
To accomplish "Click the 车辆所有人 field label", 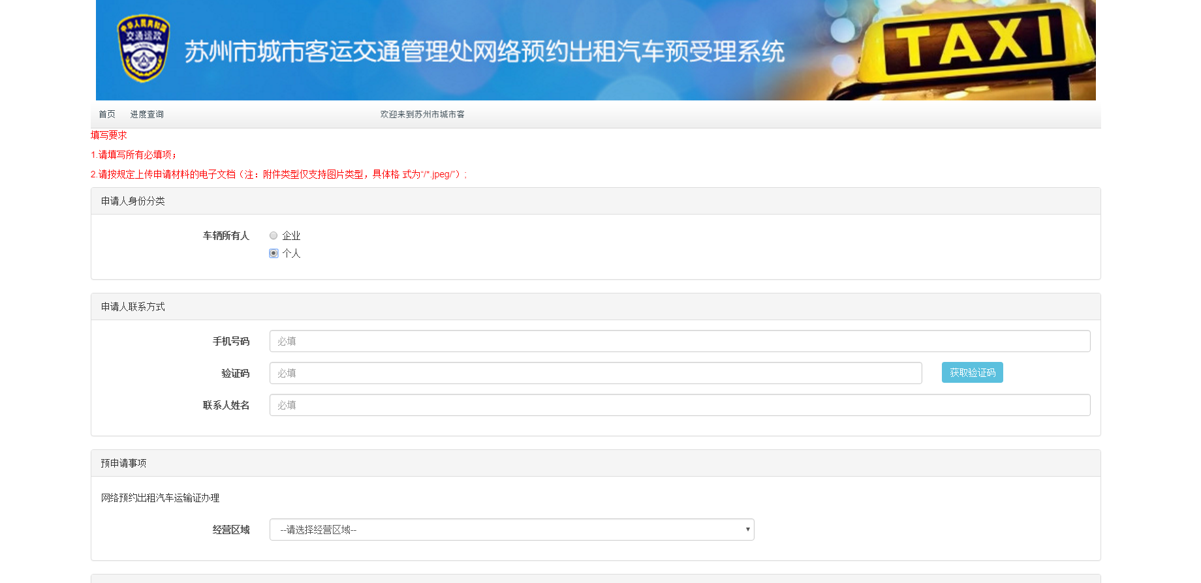I will [226, 235].
